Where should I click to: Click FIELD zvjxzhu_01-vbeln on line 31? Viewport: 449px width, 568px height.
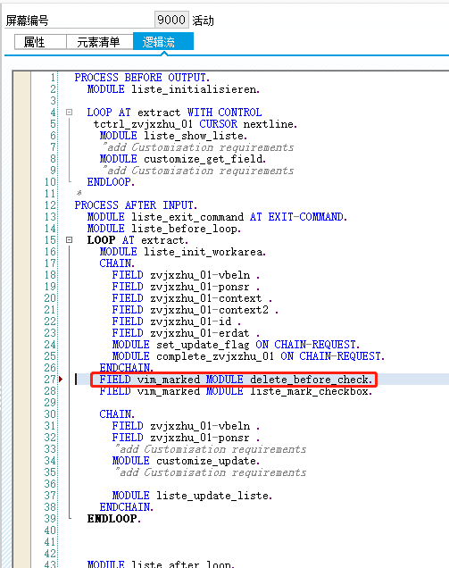(186, 426)
